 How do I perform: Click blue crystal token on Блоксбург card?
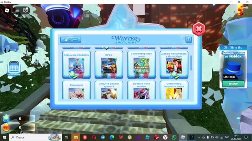pos(174,75)
